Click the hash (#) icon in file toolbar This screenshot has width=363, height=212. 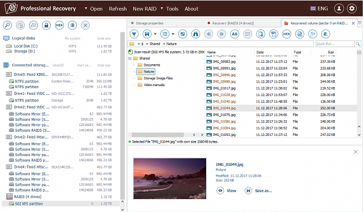coord(326,34)
